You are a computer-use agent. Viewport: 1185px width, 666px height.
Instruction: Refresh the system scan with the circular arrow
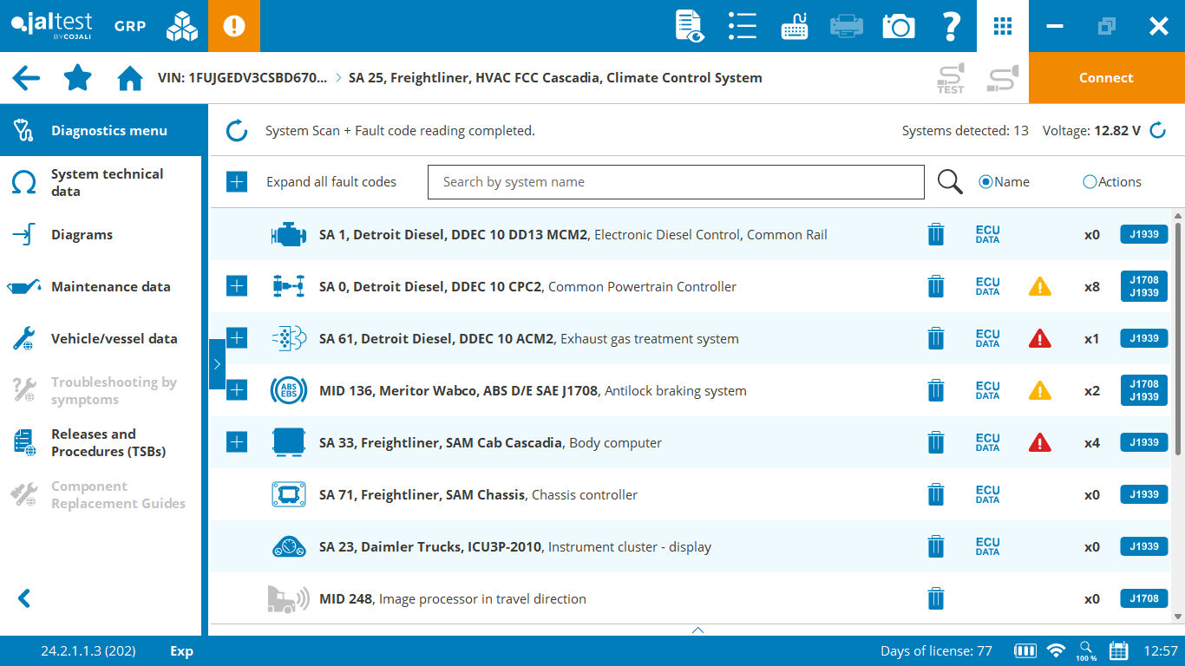(237, 131)
